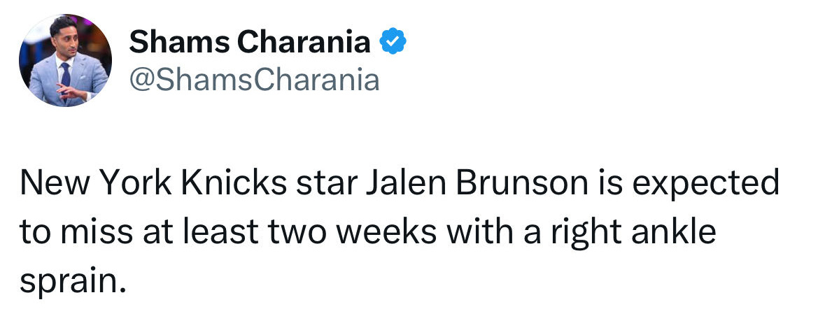
Task: Click the surname "Brunson" in the tweet
Action: click(x=522, y=184)
